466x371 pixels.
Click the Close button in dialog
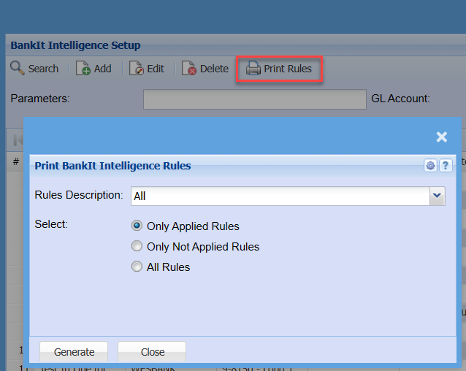152,352
